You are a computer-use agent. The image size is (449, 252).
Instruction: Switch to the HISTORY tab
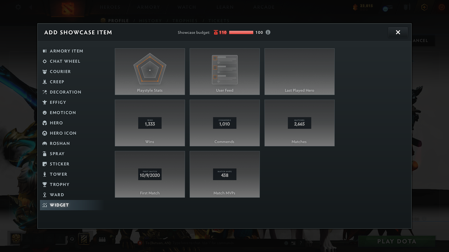tap(150, 21)
